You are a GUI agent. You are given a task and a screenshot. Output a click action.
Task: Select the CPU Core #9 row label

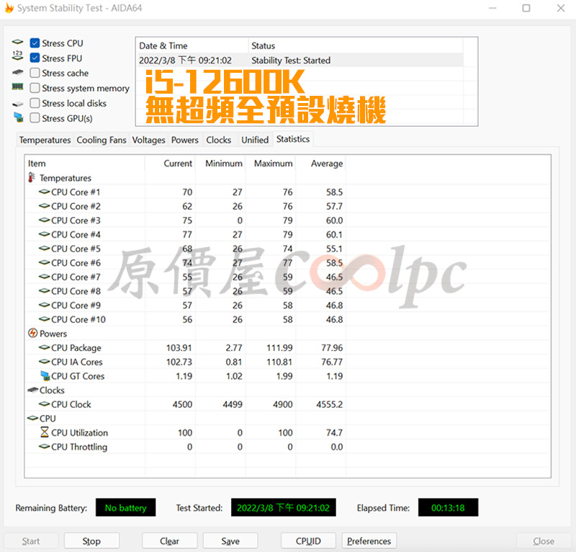point(76,306)
